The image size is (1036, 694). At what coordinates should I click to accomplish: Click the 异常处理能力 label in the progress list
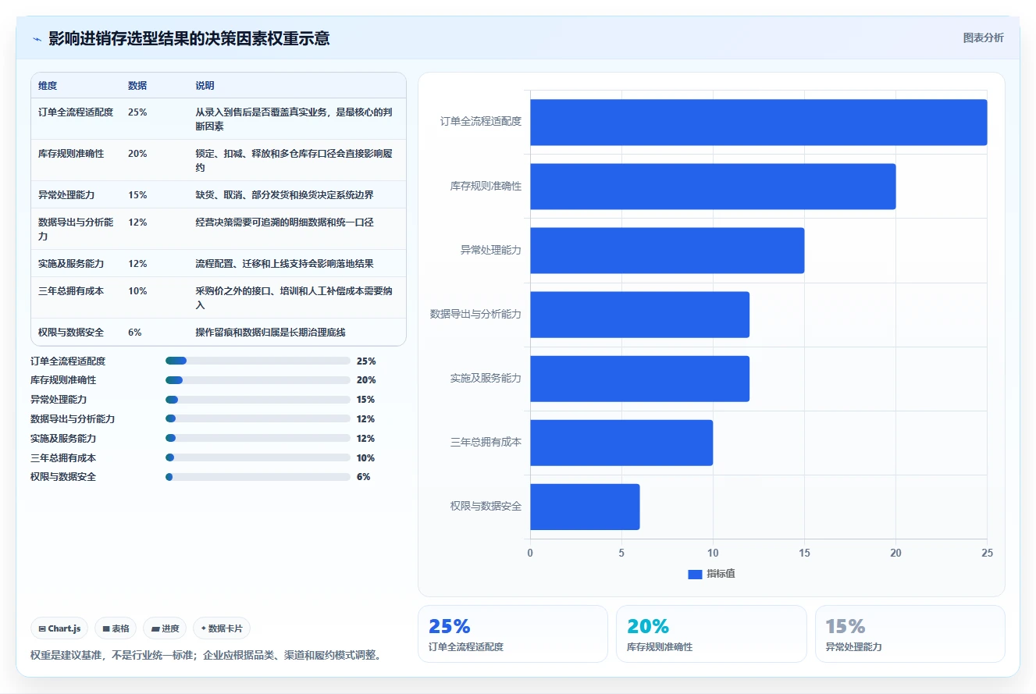59,400
